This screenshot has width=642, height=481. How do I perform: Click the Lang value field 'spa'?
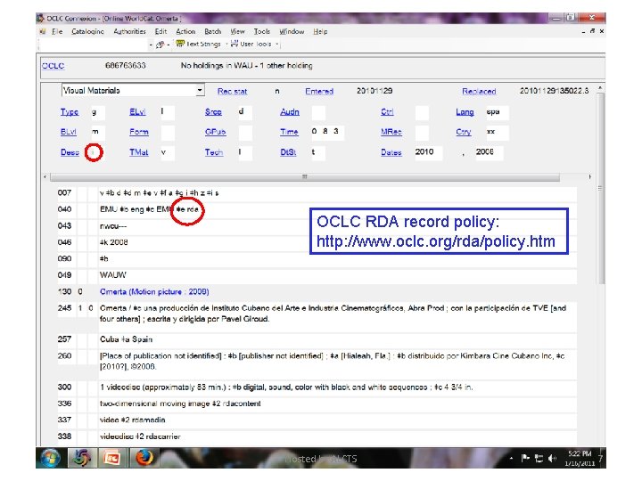497,112
